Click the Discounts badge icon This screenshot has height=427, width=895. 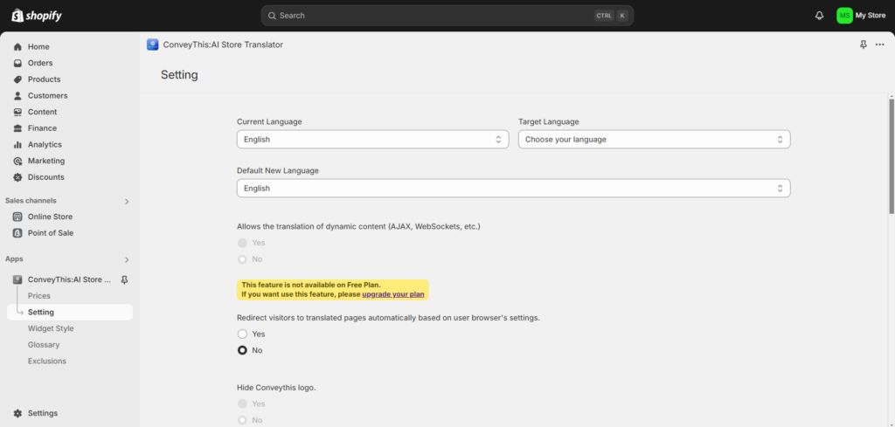tap(17, 177)
